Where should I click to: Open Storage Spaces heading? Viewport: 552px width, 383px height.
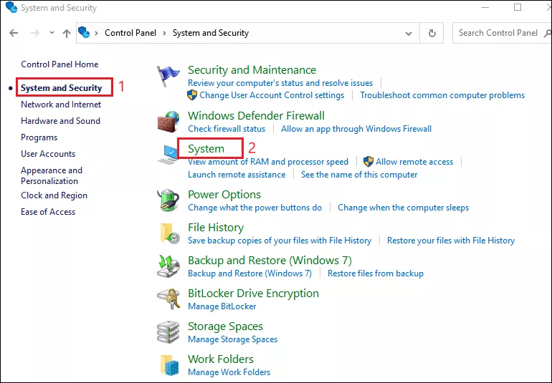point(225,326)
